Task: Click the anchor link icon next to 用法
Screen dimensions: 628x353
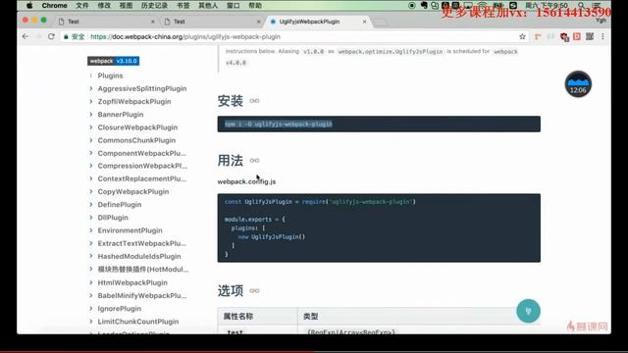Action: click(x=254, y=161)
